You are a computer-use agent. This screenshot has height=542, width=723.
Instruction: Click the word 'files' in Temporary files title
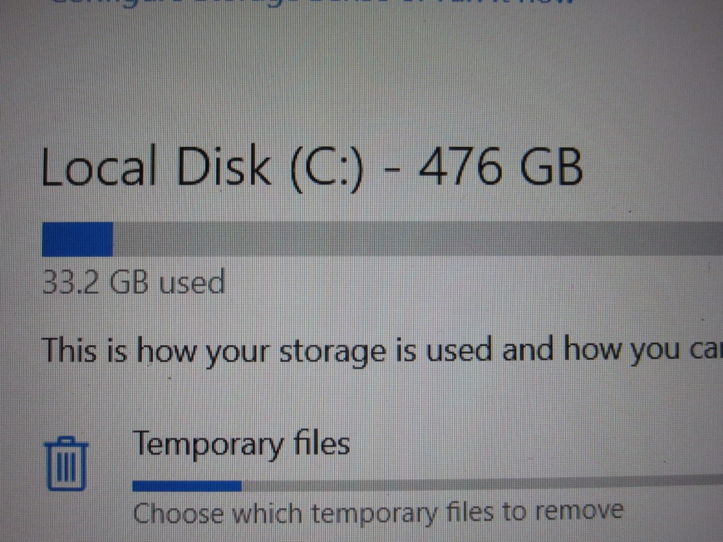pos(321,445)
